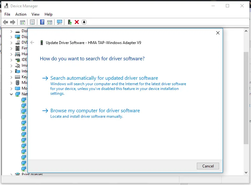
Task: Expand the Keyboards tree node
Action: [x=11, y=77]
